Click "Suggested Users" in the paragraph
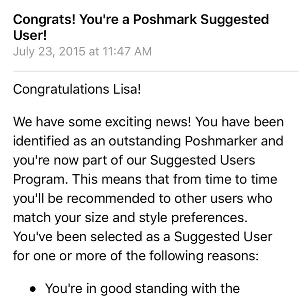 tap(203, 160)
